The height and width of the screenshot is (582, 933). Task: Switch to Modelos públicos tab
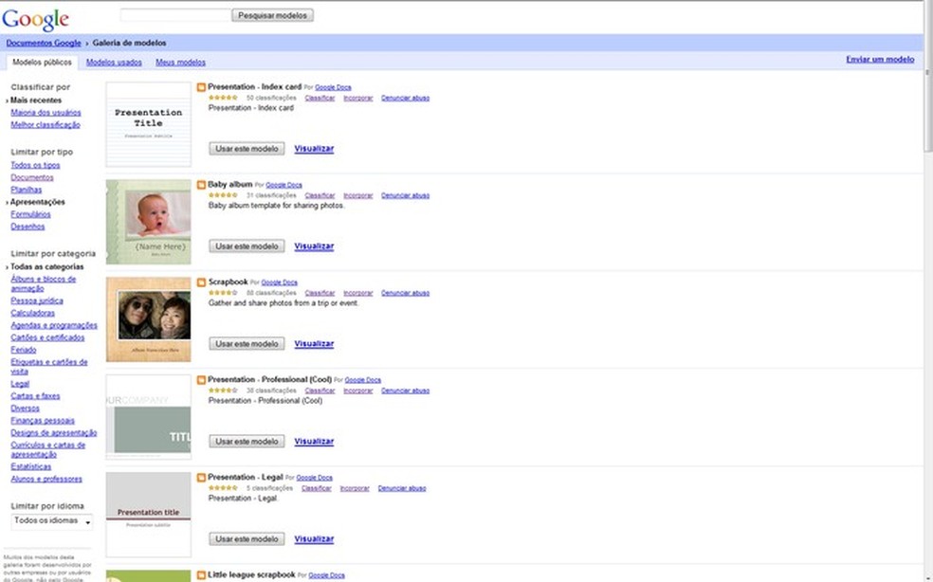pyautogui.click(x=43, y=62)
